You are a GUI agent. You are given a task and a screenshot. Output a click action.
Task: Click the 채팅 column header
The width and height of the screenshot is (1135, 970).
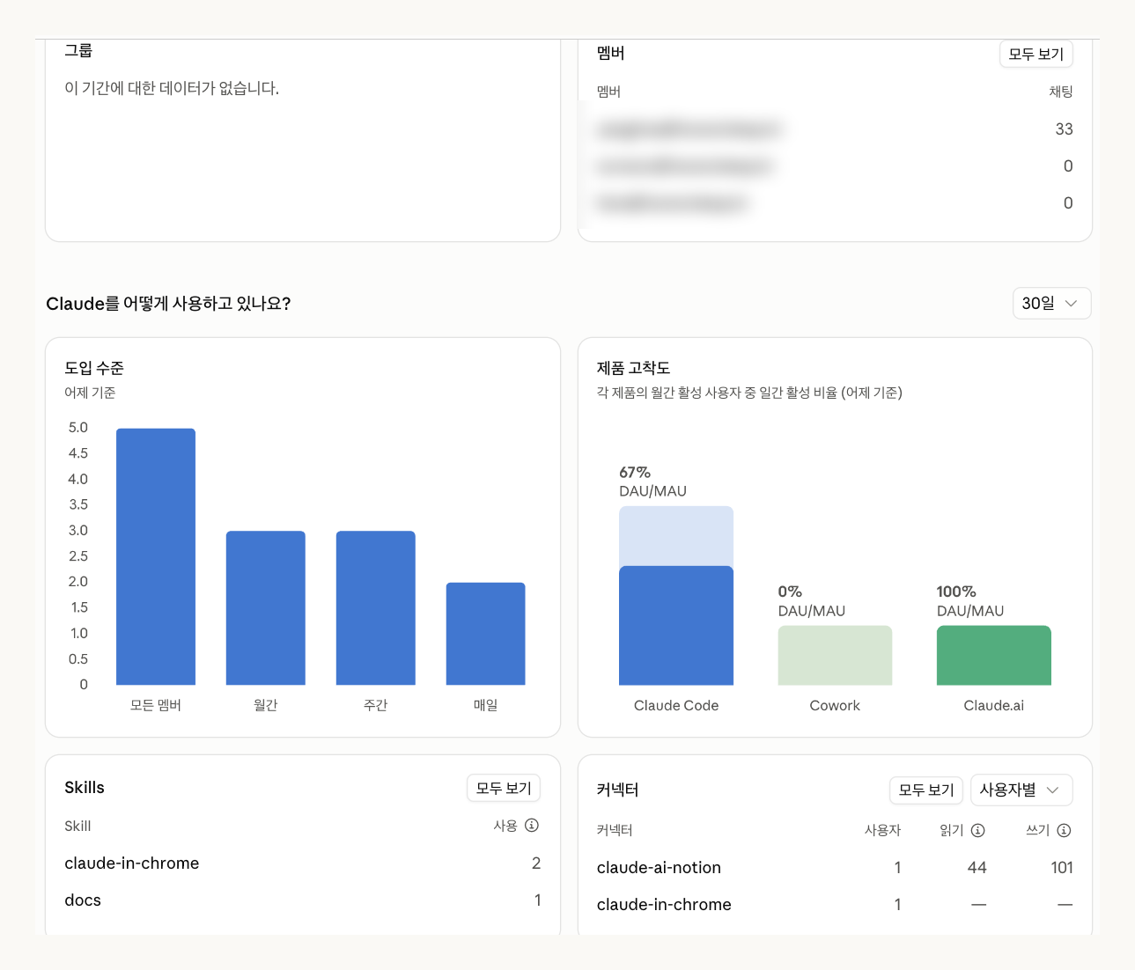(x=1061, y=92)
